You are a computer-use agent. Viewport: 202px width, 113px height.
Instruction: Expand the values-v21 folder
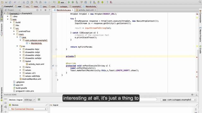coord(20,73)
